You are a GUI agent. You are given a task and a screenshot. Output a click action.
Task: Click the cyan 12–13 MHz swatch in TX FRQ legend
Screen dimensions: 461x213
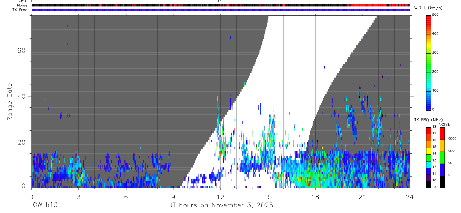(429, 164)
